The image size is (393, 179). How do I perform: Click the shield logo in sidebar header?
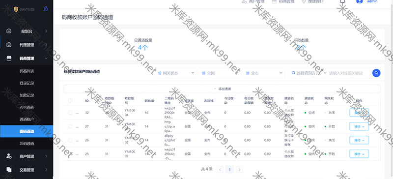pyautogui.click(x=16, y=9)
